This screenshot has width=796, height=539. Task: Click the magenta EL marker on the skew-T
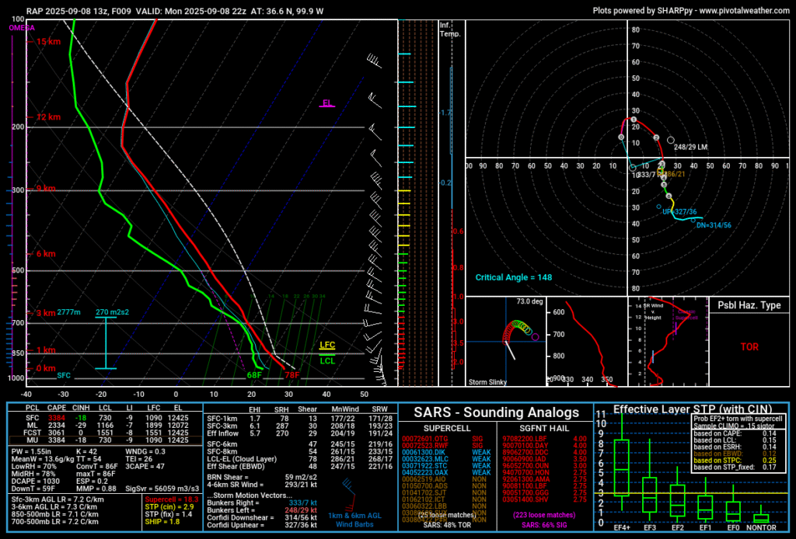pos(328,102)
